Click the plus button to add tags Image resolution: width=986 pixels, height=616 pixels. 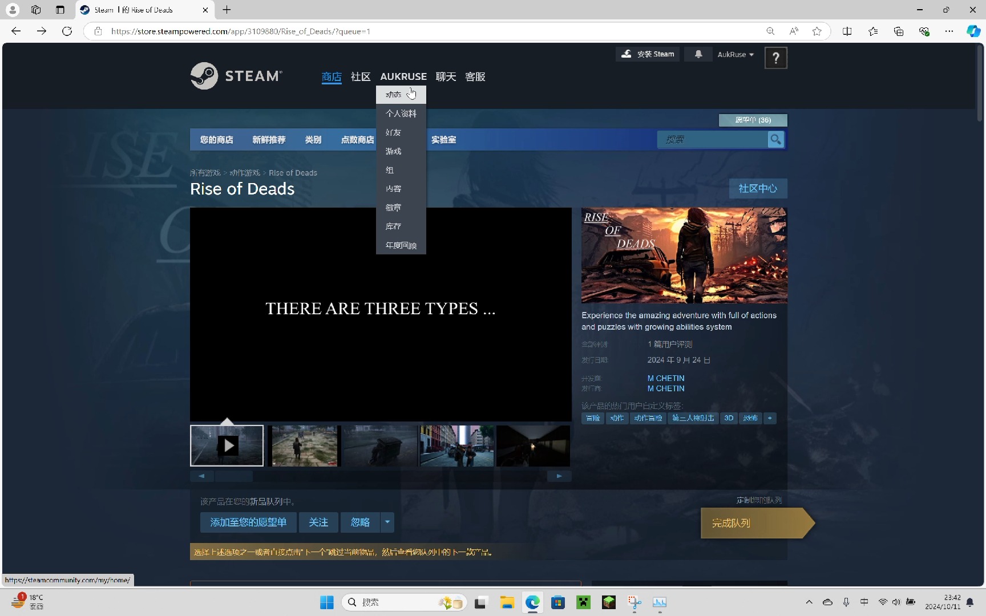coord(770,418)
